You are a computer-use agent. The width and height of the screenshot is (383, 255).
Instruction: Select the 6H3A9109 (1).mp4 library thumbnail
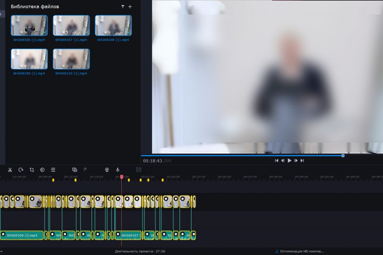29,59
